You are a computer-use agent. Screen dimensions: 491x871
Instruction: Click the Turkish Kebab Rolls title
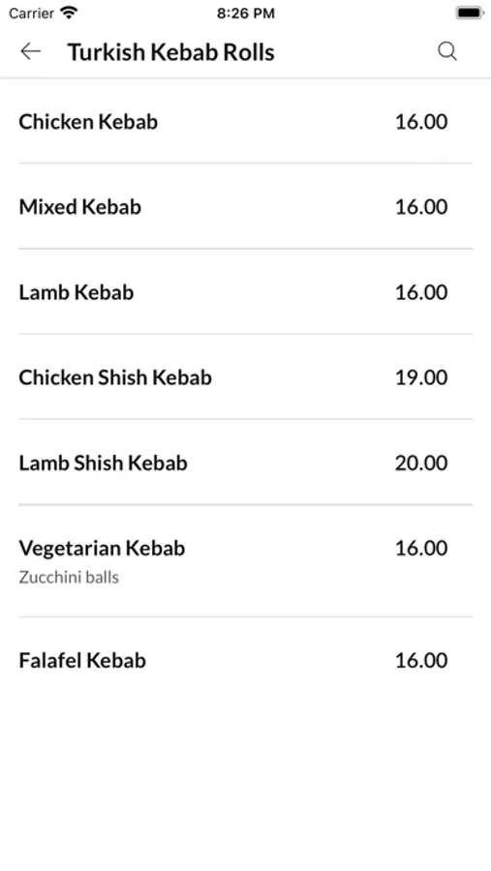[x=171, y=52]
